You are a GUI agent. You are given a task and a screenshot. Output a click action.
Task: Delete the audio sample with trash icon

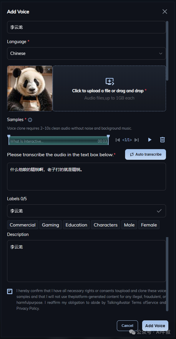pyautogui.click(x=162, y=140)
